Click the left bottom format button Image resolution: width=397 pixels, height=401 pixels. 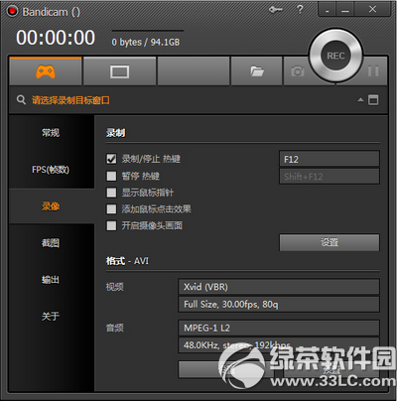(226, 369)
